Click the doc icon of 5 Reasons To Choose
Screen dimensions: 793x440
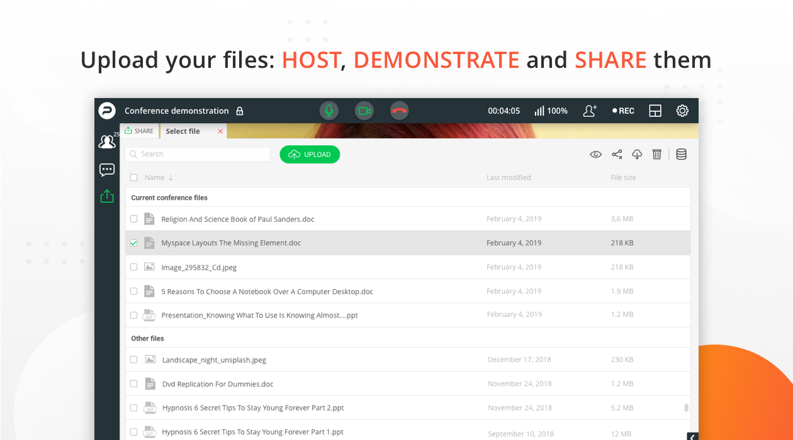pos(149,291)
